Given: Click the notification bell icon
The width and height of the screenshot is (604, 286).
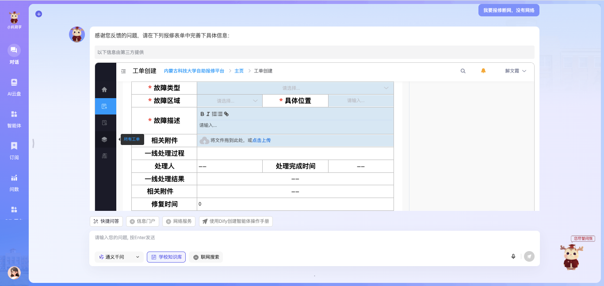Looking at the screenshot, I should 483,71.
